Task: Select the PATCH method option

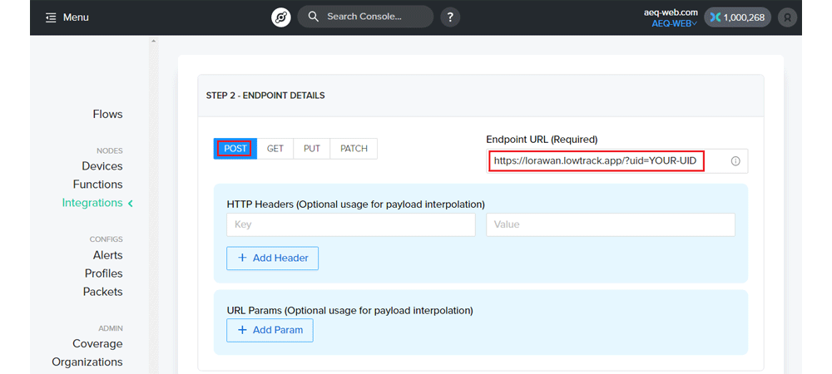Action: (x=354, y=149)
